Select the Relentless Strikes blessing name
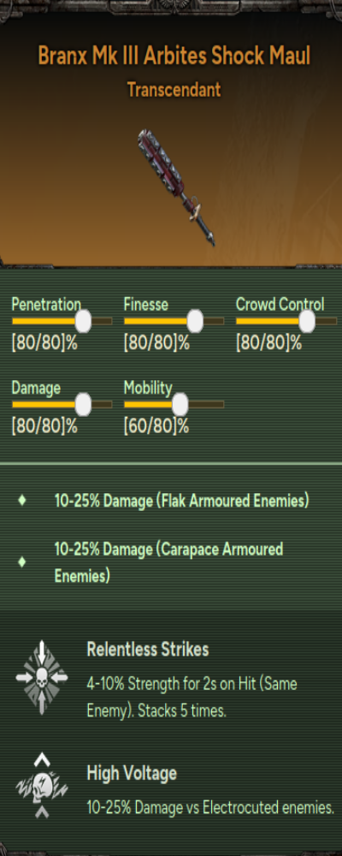Image resolution: width=342 pixels, height=856 pixels. coord(147,650)
